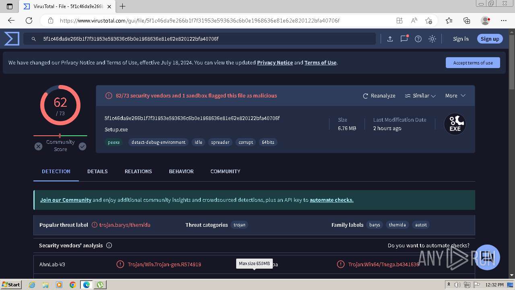515x290 pixels.
Task: Switch to the DETECTION tab
Action: tap(56, 171)
